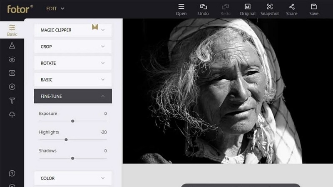Save the image with Save button
The image size is (333, 187).
pyautogui.click(x=314, y=9)
